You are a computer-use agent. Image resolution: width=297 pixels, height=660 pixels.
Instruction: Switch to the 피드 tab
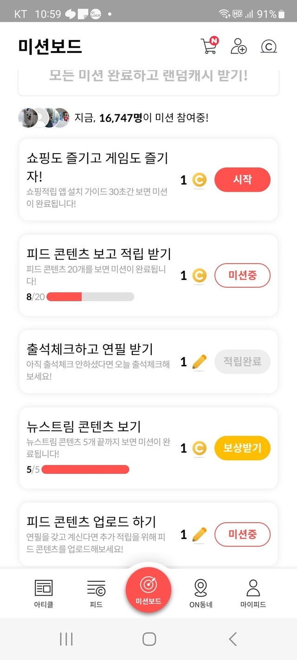tap(96, 593)
